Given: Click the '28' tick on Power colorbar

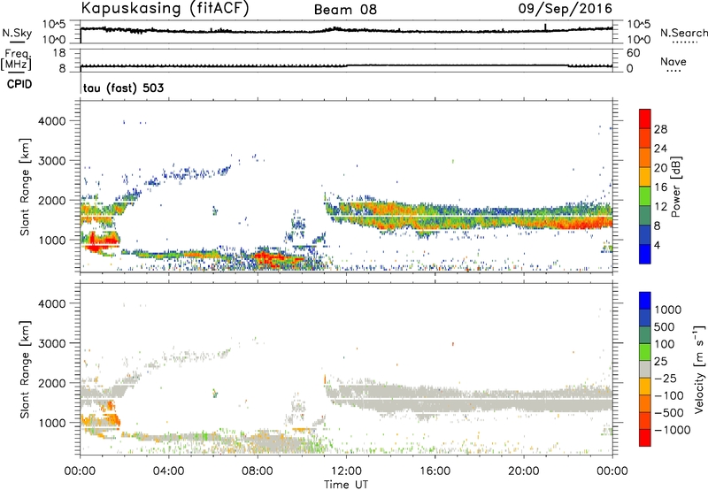Looking at the screenshot, I should point(660,129).
